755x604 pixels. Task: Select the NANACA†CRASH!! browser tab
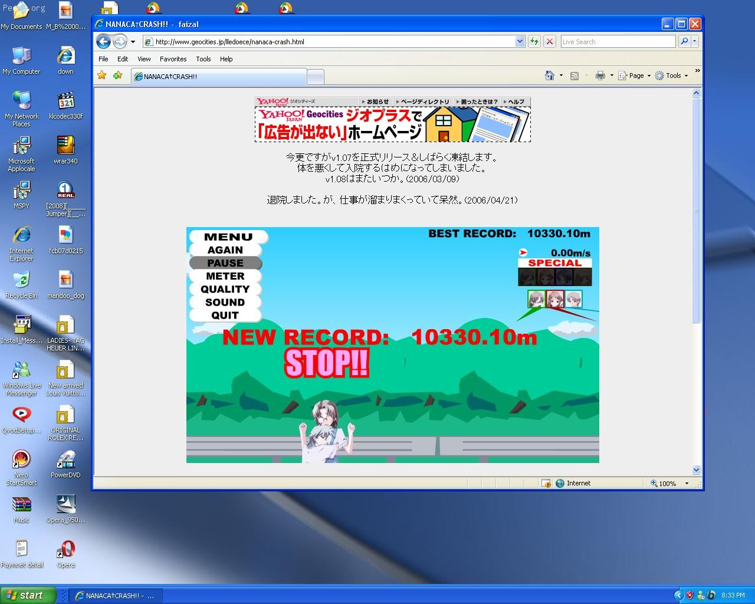pyautogui.click(x=218, y=77)
